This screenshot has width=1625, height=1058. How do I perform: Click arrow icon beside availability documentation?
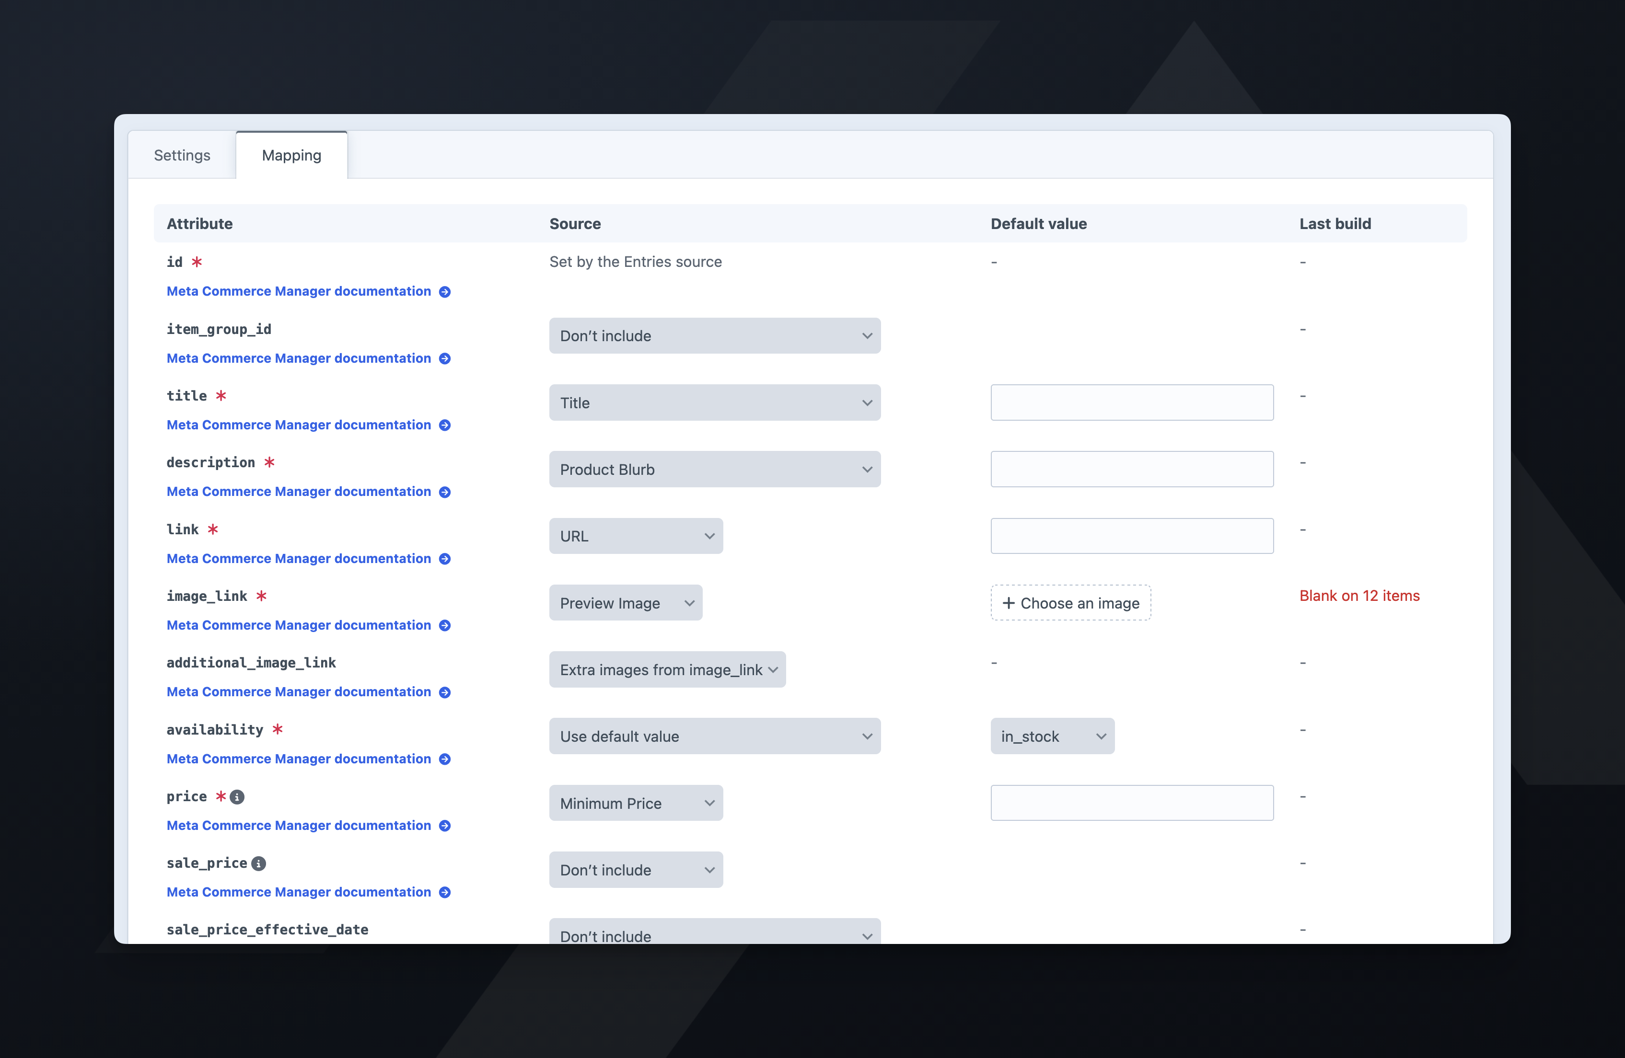[x=444, y=759]
